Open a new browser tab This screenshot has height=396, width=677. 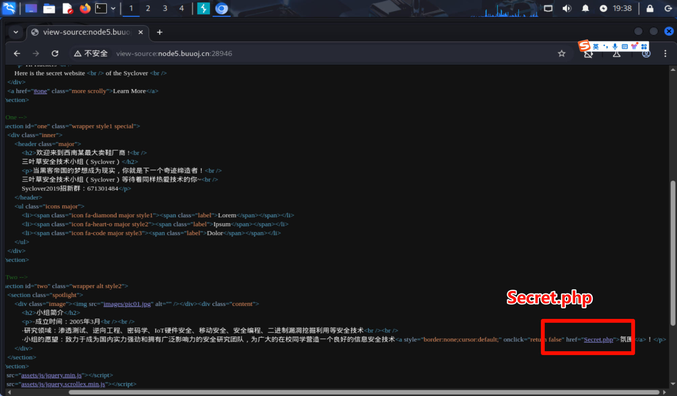click(x=160, y=32)
